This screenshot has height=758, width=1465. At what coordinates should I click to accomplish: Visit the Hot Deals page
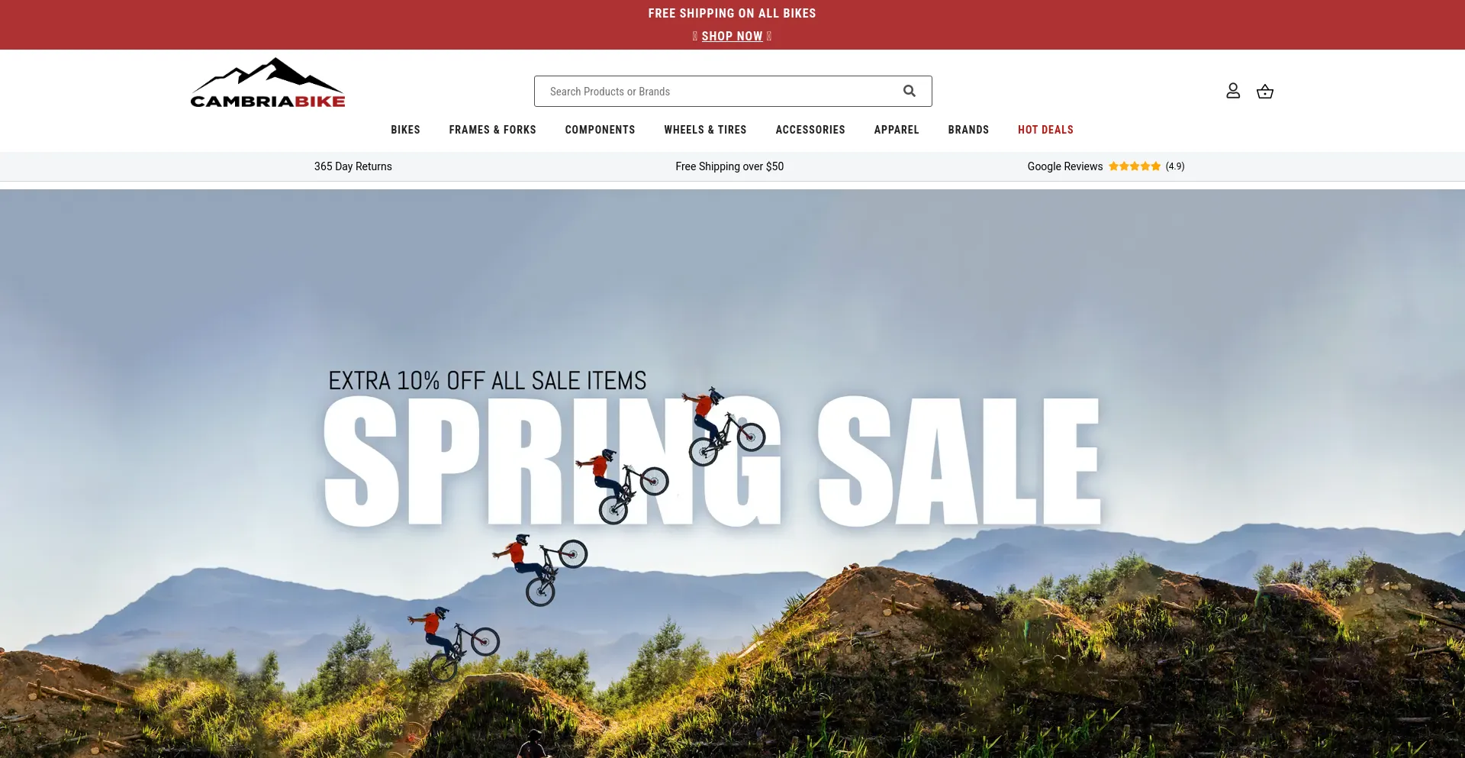point(1045,130)
